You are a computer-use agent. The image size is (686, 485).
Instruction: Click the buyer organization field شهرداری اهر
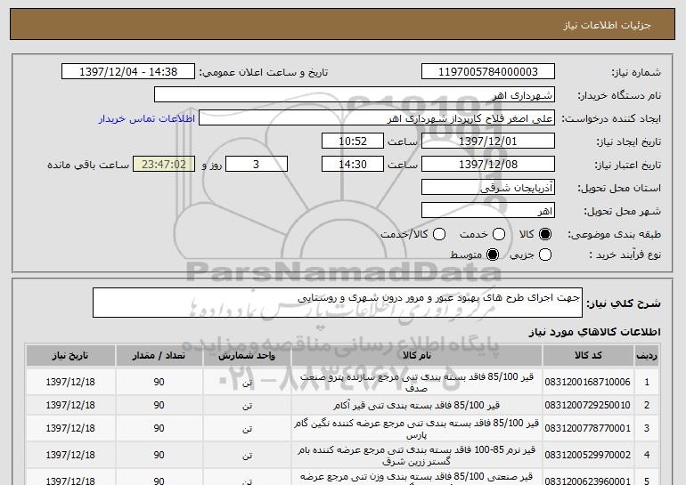pyautogui.click(x=355, y=95)
